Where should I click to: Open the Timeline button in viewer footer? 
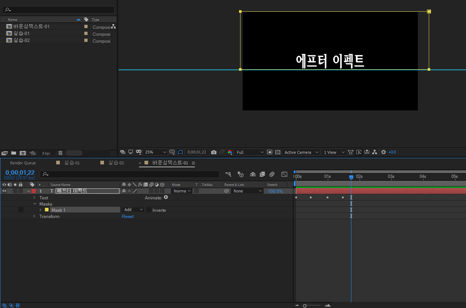367,152
